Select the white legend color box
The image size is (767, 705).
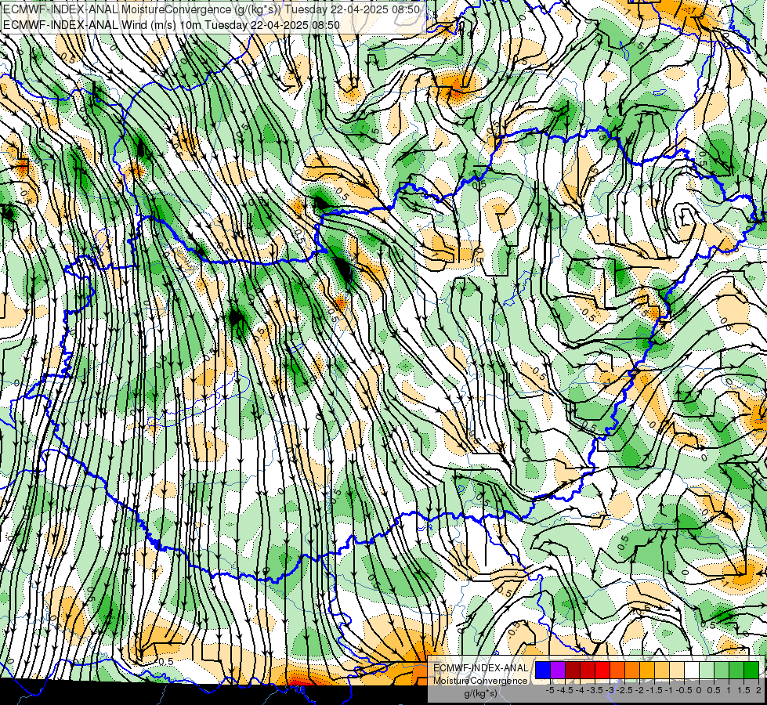(692, 670)
